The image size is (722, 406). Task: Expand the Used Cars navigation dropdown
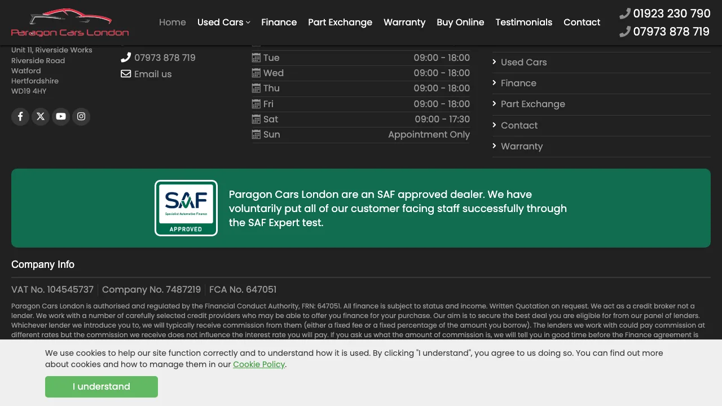[248, 22]
